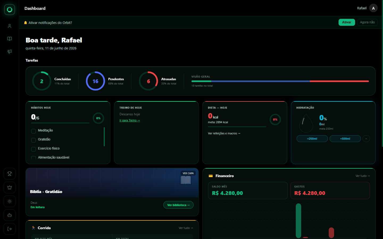Screen dimensions: 383x239
Task: Click the GASTOS card
Action: tap(330, 190)
